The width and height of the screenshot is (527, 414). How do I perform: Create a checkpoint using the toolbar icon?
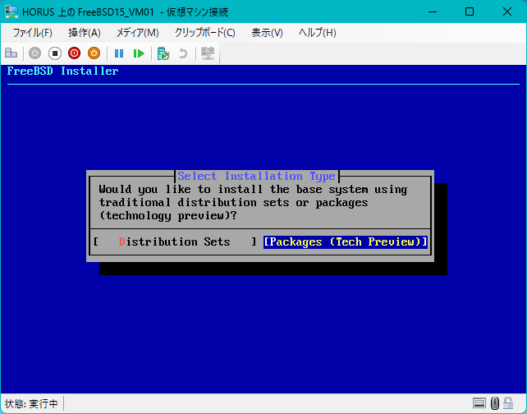163,53
